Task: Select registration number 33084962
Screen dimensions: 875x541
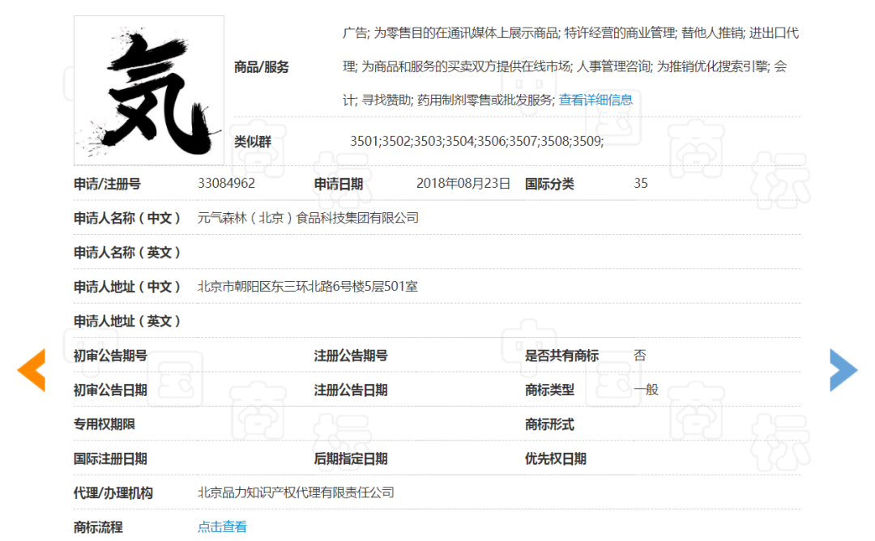Action: click(x=226, y=184)
